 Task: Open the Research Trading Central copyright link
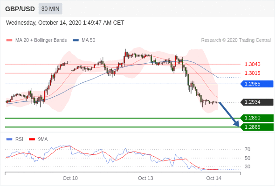pos(236,40)
